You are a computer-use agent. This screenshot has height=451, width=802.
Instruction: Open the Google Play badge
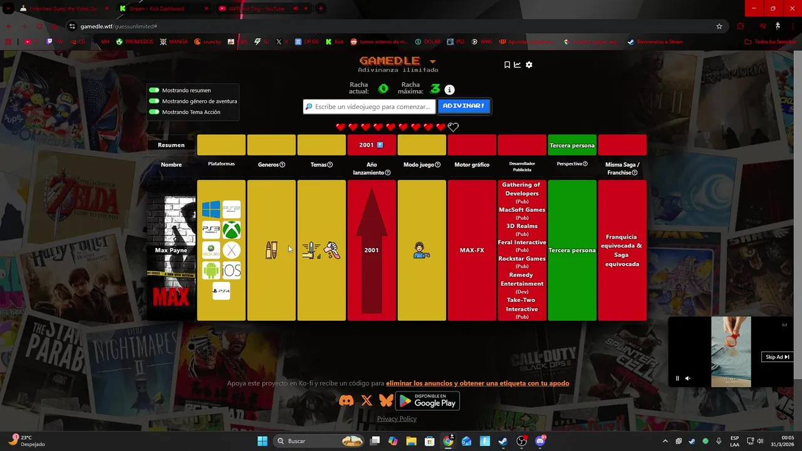427,400
